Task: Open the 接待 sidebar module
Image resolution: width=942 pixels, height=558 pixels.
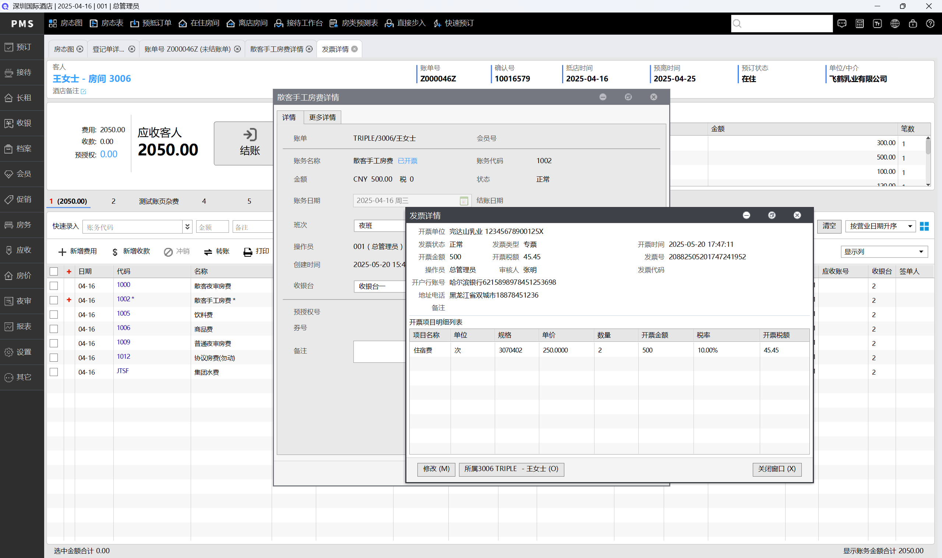Action: pyautogui.click(x=22, y=72)
